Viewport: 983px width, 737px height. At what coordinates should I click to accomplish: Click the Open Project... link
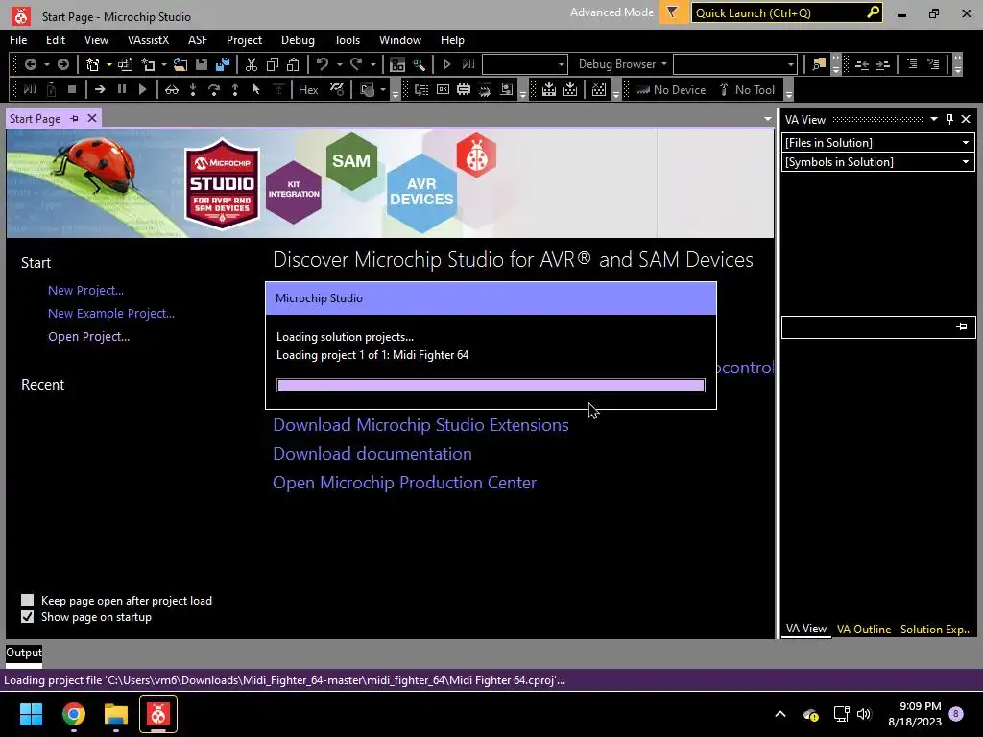(88, 337)
